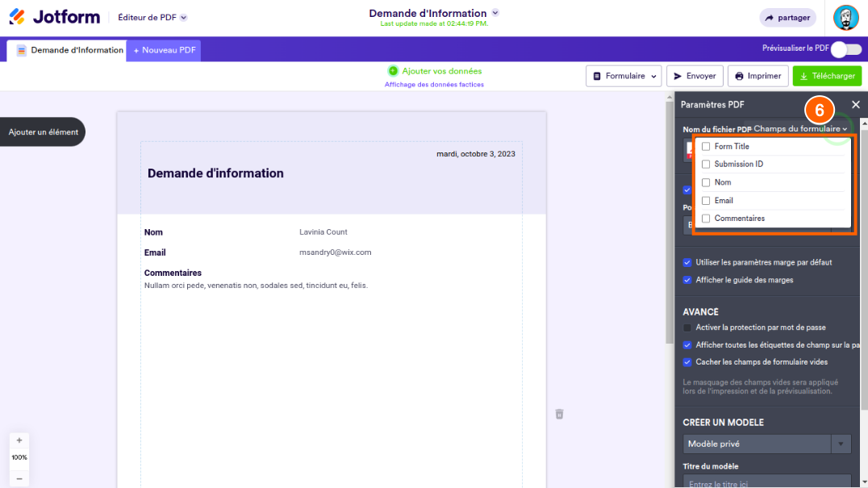The image size is (868, 488).
Task: Click the Titre du modèle input field
Action: (x=766, y=482)
